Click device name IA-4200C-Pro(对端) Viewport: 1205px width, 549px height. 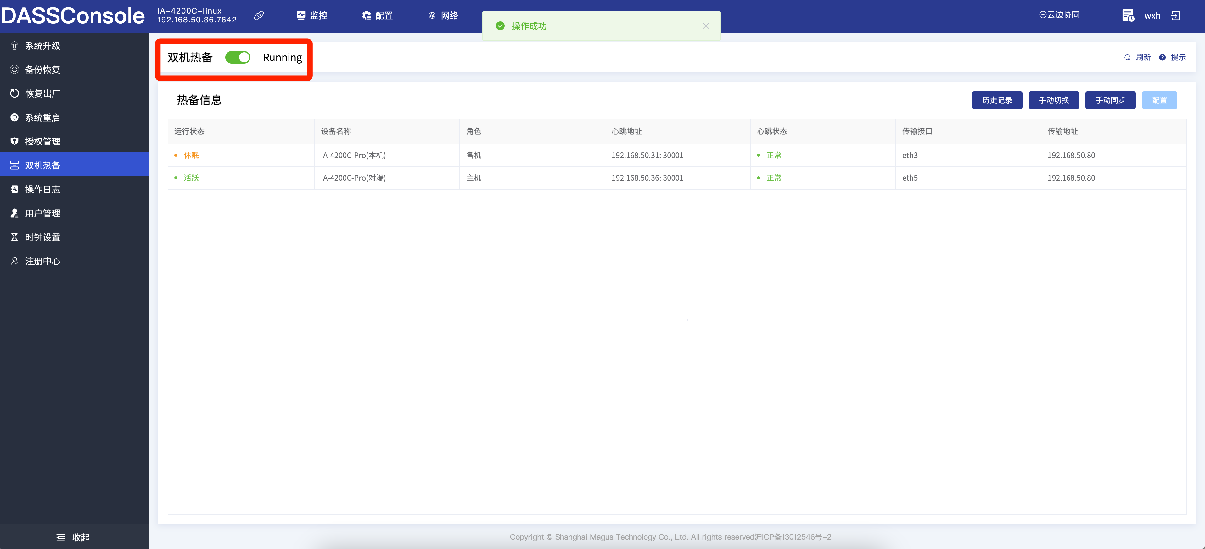[353, 177]
